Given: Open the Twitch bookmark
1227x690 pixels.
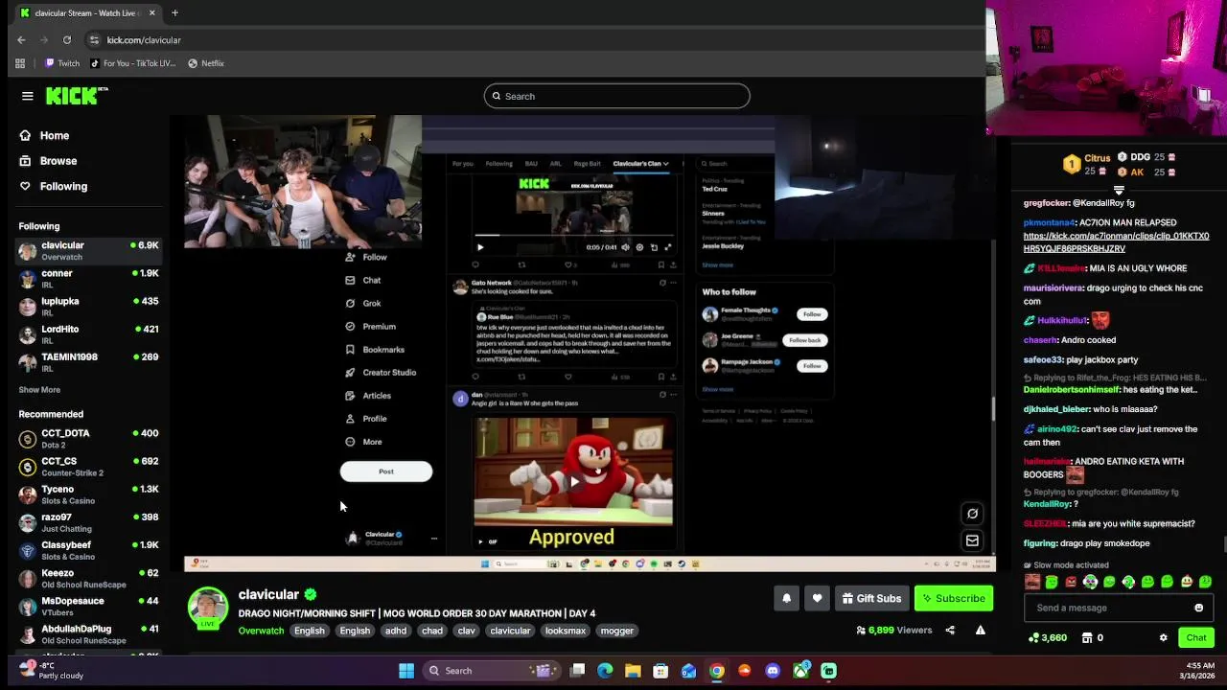Looking at the screenshot, I should [x=61, y=63].
